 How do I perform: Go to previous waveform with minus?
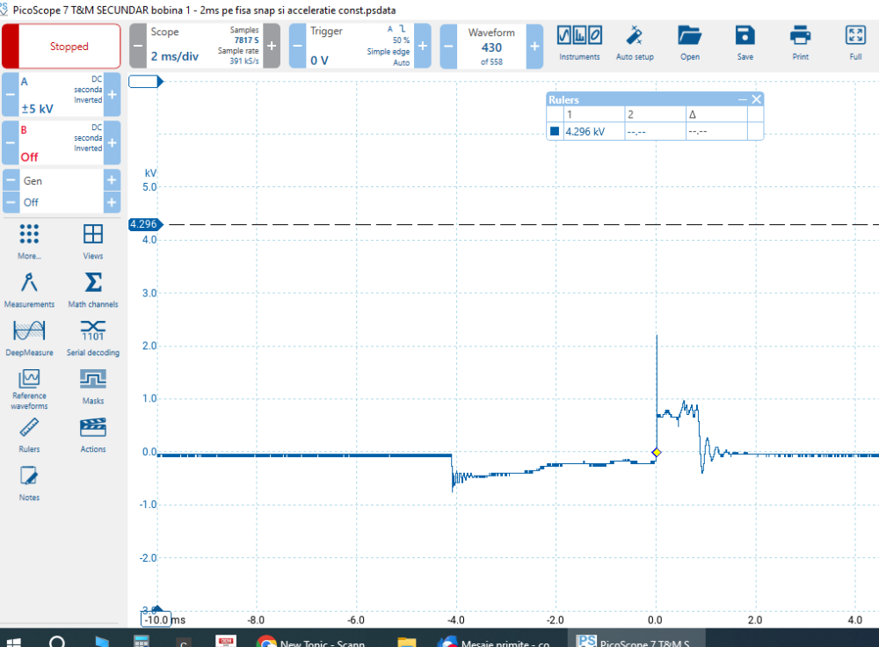tap(448, 46)
